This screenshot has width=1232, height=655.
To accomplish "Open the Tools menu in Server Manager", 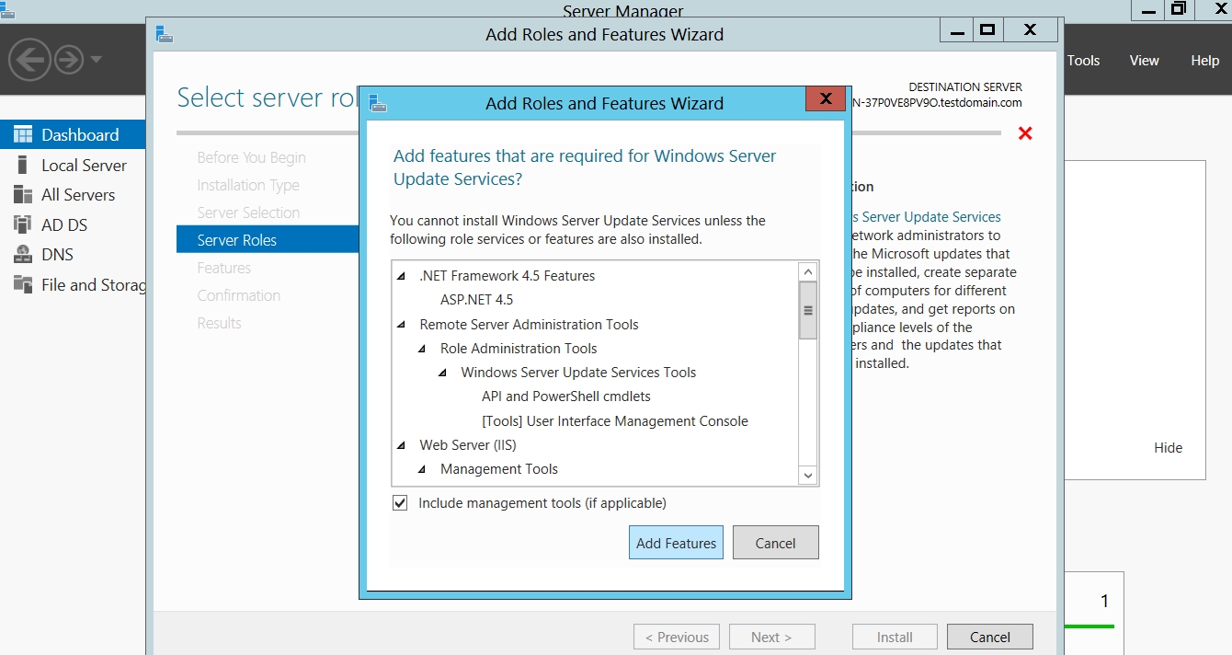I will (x=1083, y=61).
